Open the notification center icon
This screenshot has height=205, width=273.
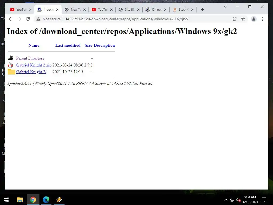tap(264, 200)
